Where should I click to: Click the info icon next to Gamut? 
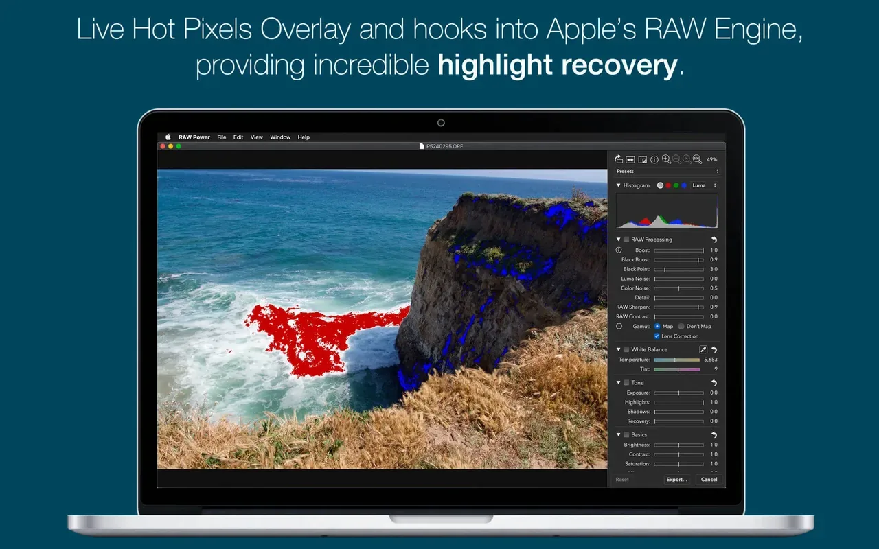click(x=618, y=327)
